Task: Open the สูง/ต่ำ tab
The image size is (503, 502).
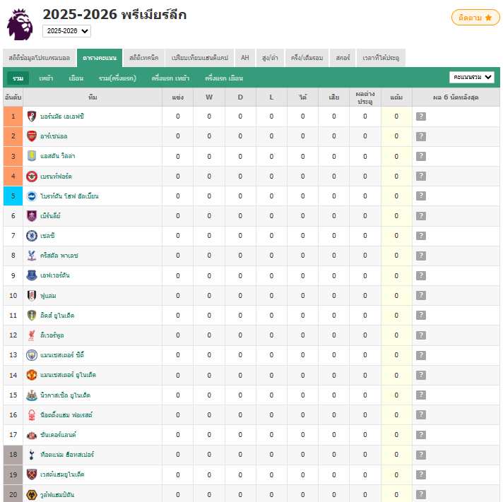Action: point(270,58)
